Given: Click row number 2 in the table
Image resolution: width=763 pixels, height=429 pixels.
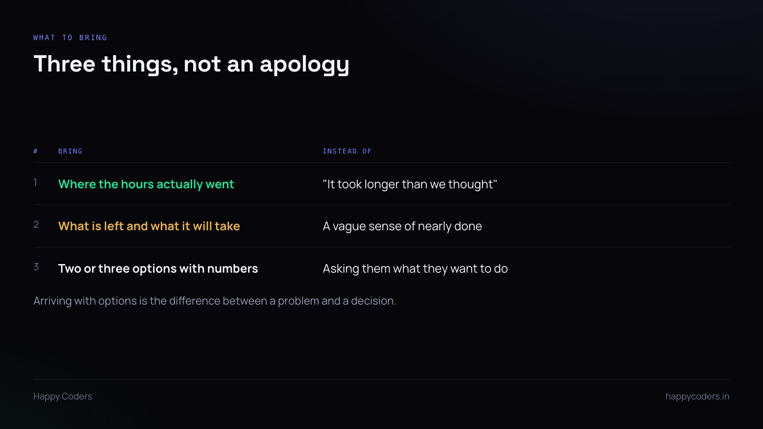Looking at the screenshot, I should (x=36, y=225).
